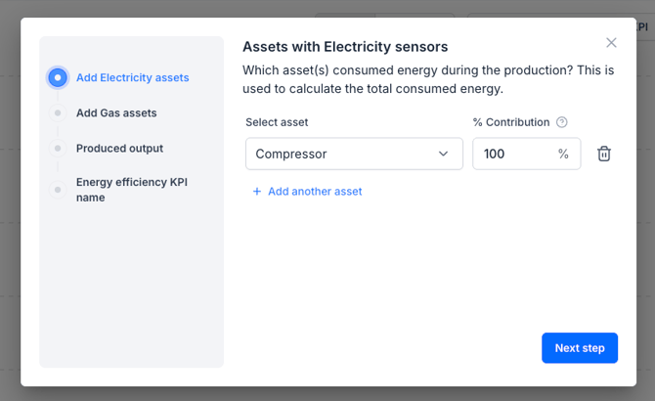Click the plus icon before Add another asset
The image size is (655, 401).
[x=257, y=192]
